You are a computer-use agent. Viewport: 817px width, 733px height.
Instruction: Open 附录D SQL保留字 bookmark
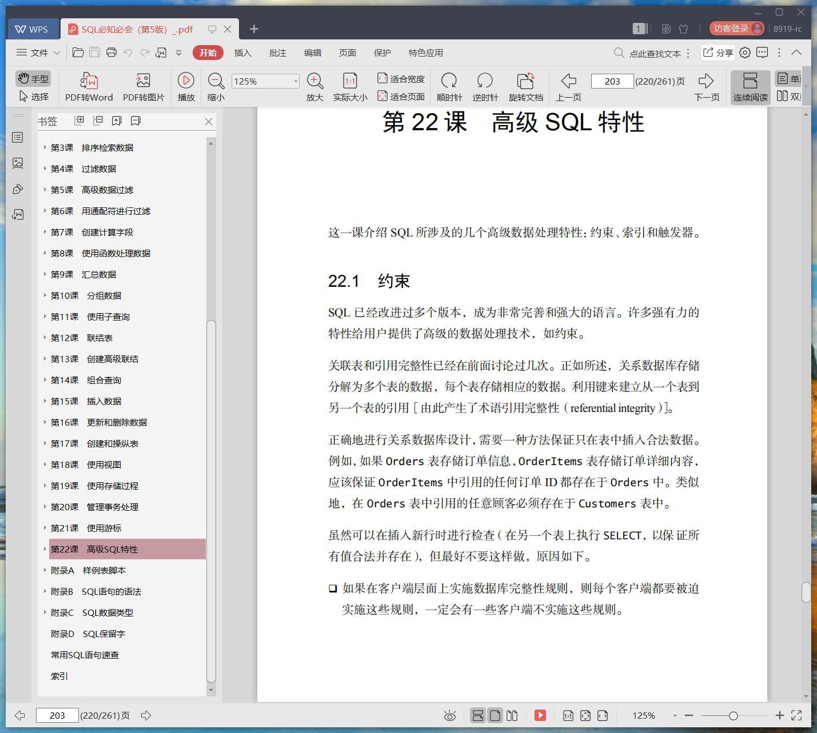pos(87,634)
